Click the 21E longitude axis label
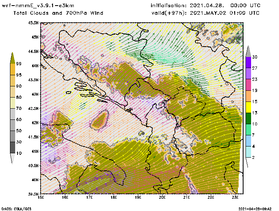Screen dimensions: 279x211 click(187, 197)
